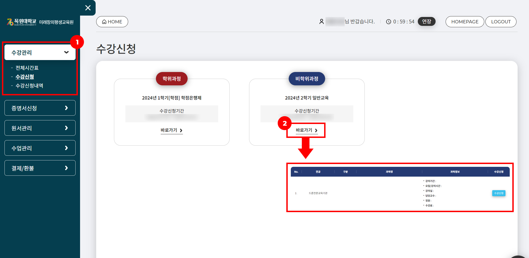
Task: Select the 학위과정 badge
Action: pyautogui.click(x=172, y=79)
